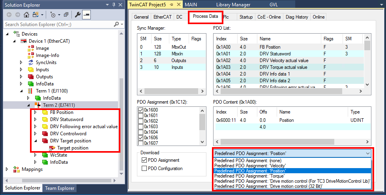Image resolution: width=386 pixels, height=195 pixels.
Task: Check the 0x1607 PDO assignment
Action: (x=141, y=143)
